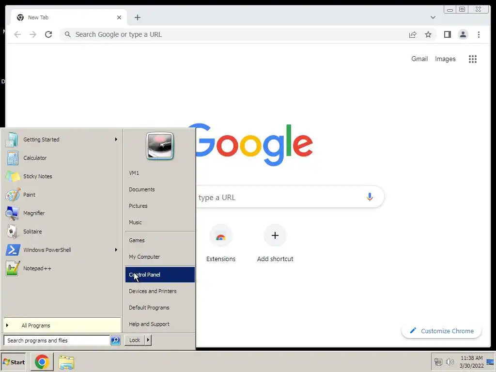The width and height of the screenshot is (496, 372).
Task: Open Chrome three-dot menu
Action: coord(479,34)
